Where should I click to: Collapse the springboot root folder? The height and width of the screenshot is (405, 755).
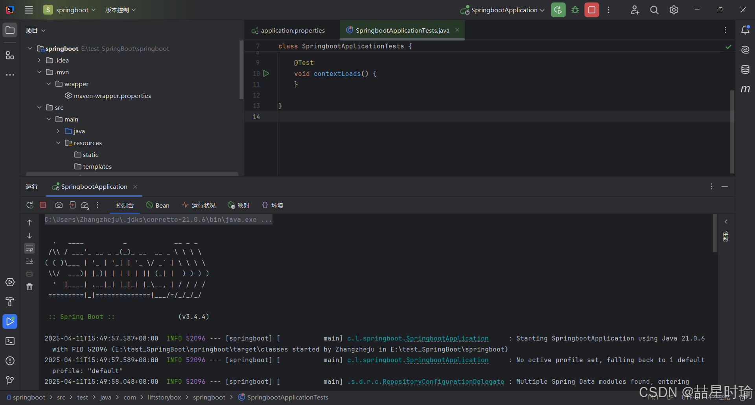point(30,48)
